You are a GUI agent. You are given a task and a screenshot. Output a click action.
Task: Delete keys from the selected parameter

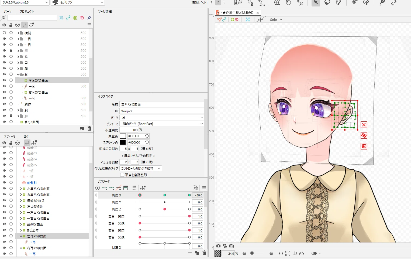[119, 188]
